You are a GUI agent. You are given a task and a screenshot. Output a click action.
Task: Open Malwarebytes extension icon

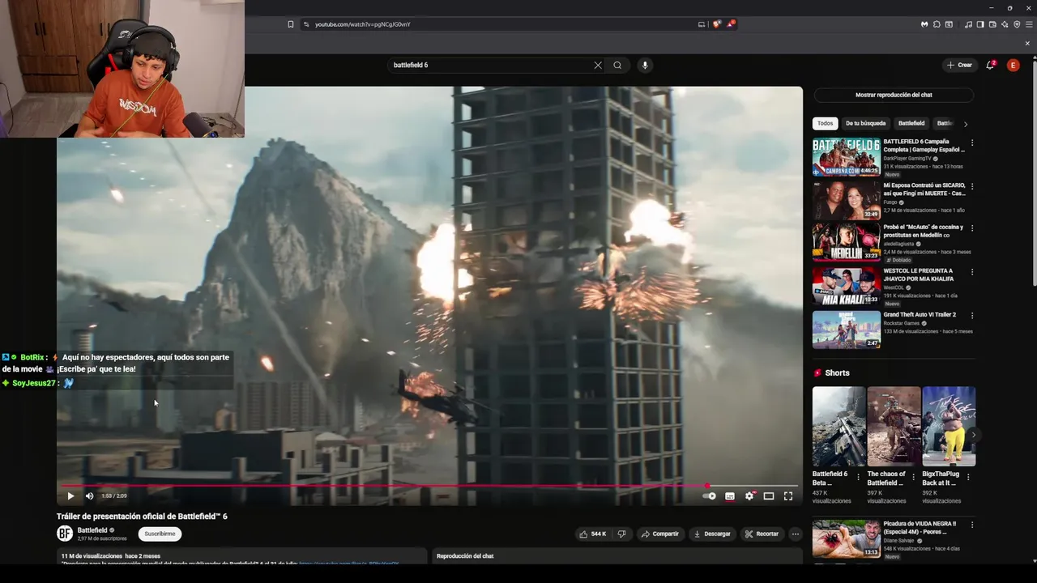(924, 24)
